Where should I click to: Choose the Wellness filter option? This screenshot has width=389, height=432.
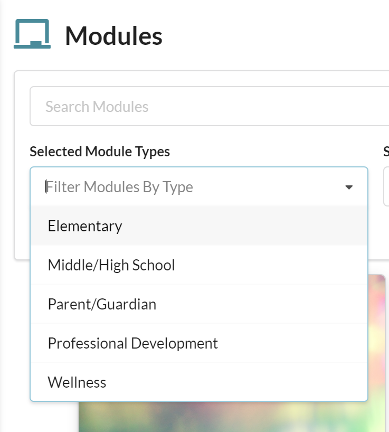(199, 382)
